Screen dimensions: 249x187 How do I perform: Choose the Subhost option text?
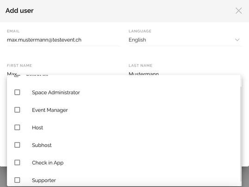42,145
